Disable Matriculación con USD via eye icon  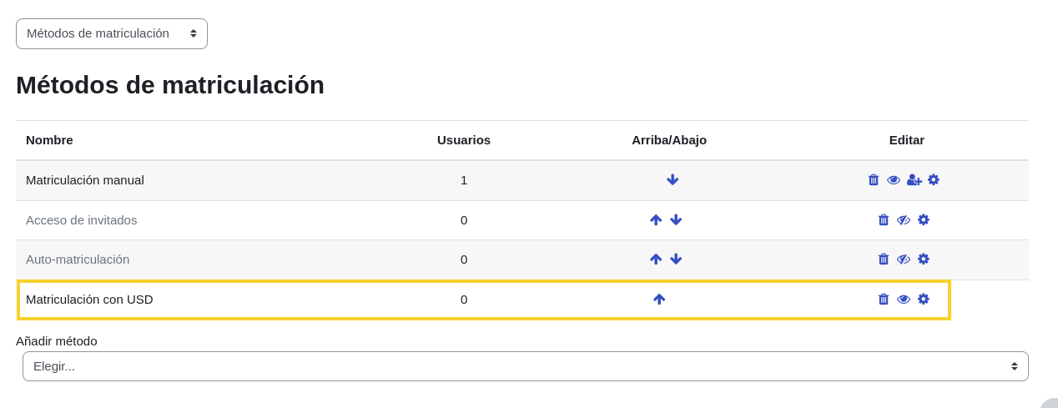tap(904, 300)
